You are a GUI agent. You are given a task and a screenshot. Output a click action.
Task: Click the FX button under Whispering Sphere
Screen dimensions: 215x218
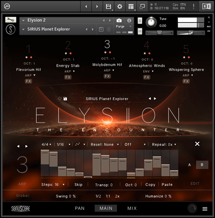186,81
